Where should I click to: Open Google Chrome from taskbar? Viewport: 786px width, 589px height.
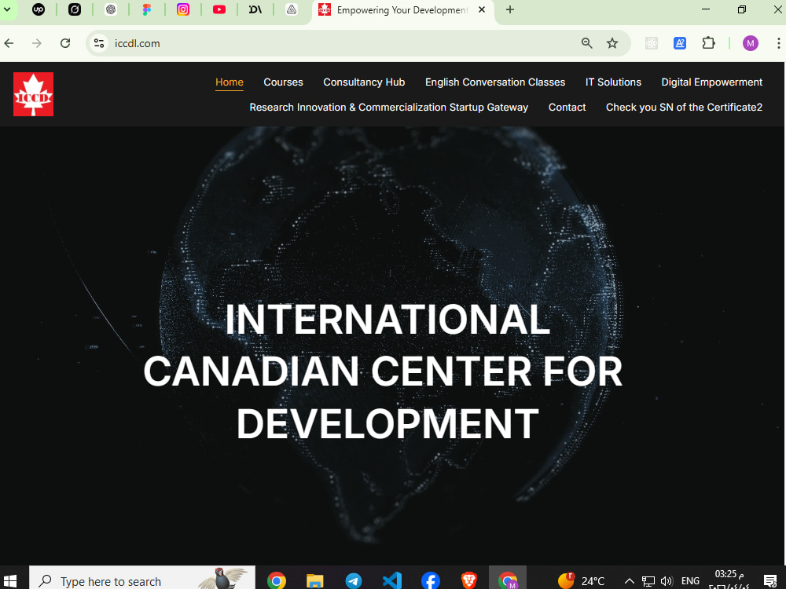tap(276, 580)
